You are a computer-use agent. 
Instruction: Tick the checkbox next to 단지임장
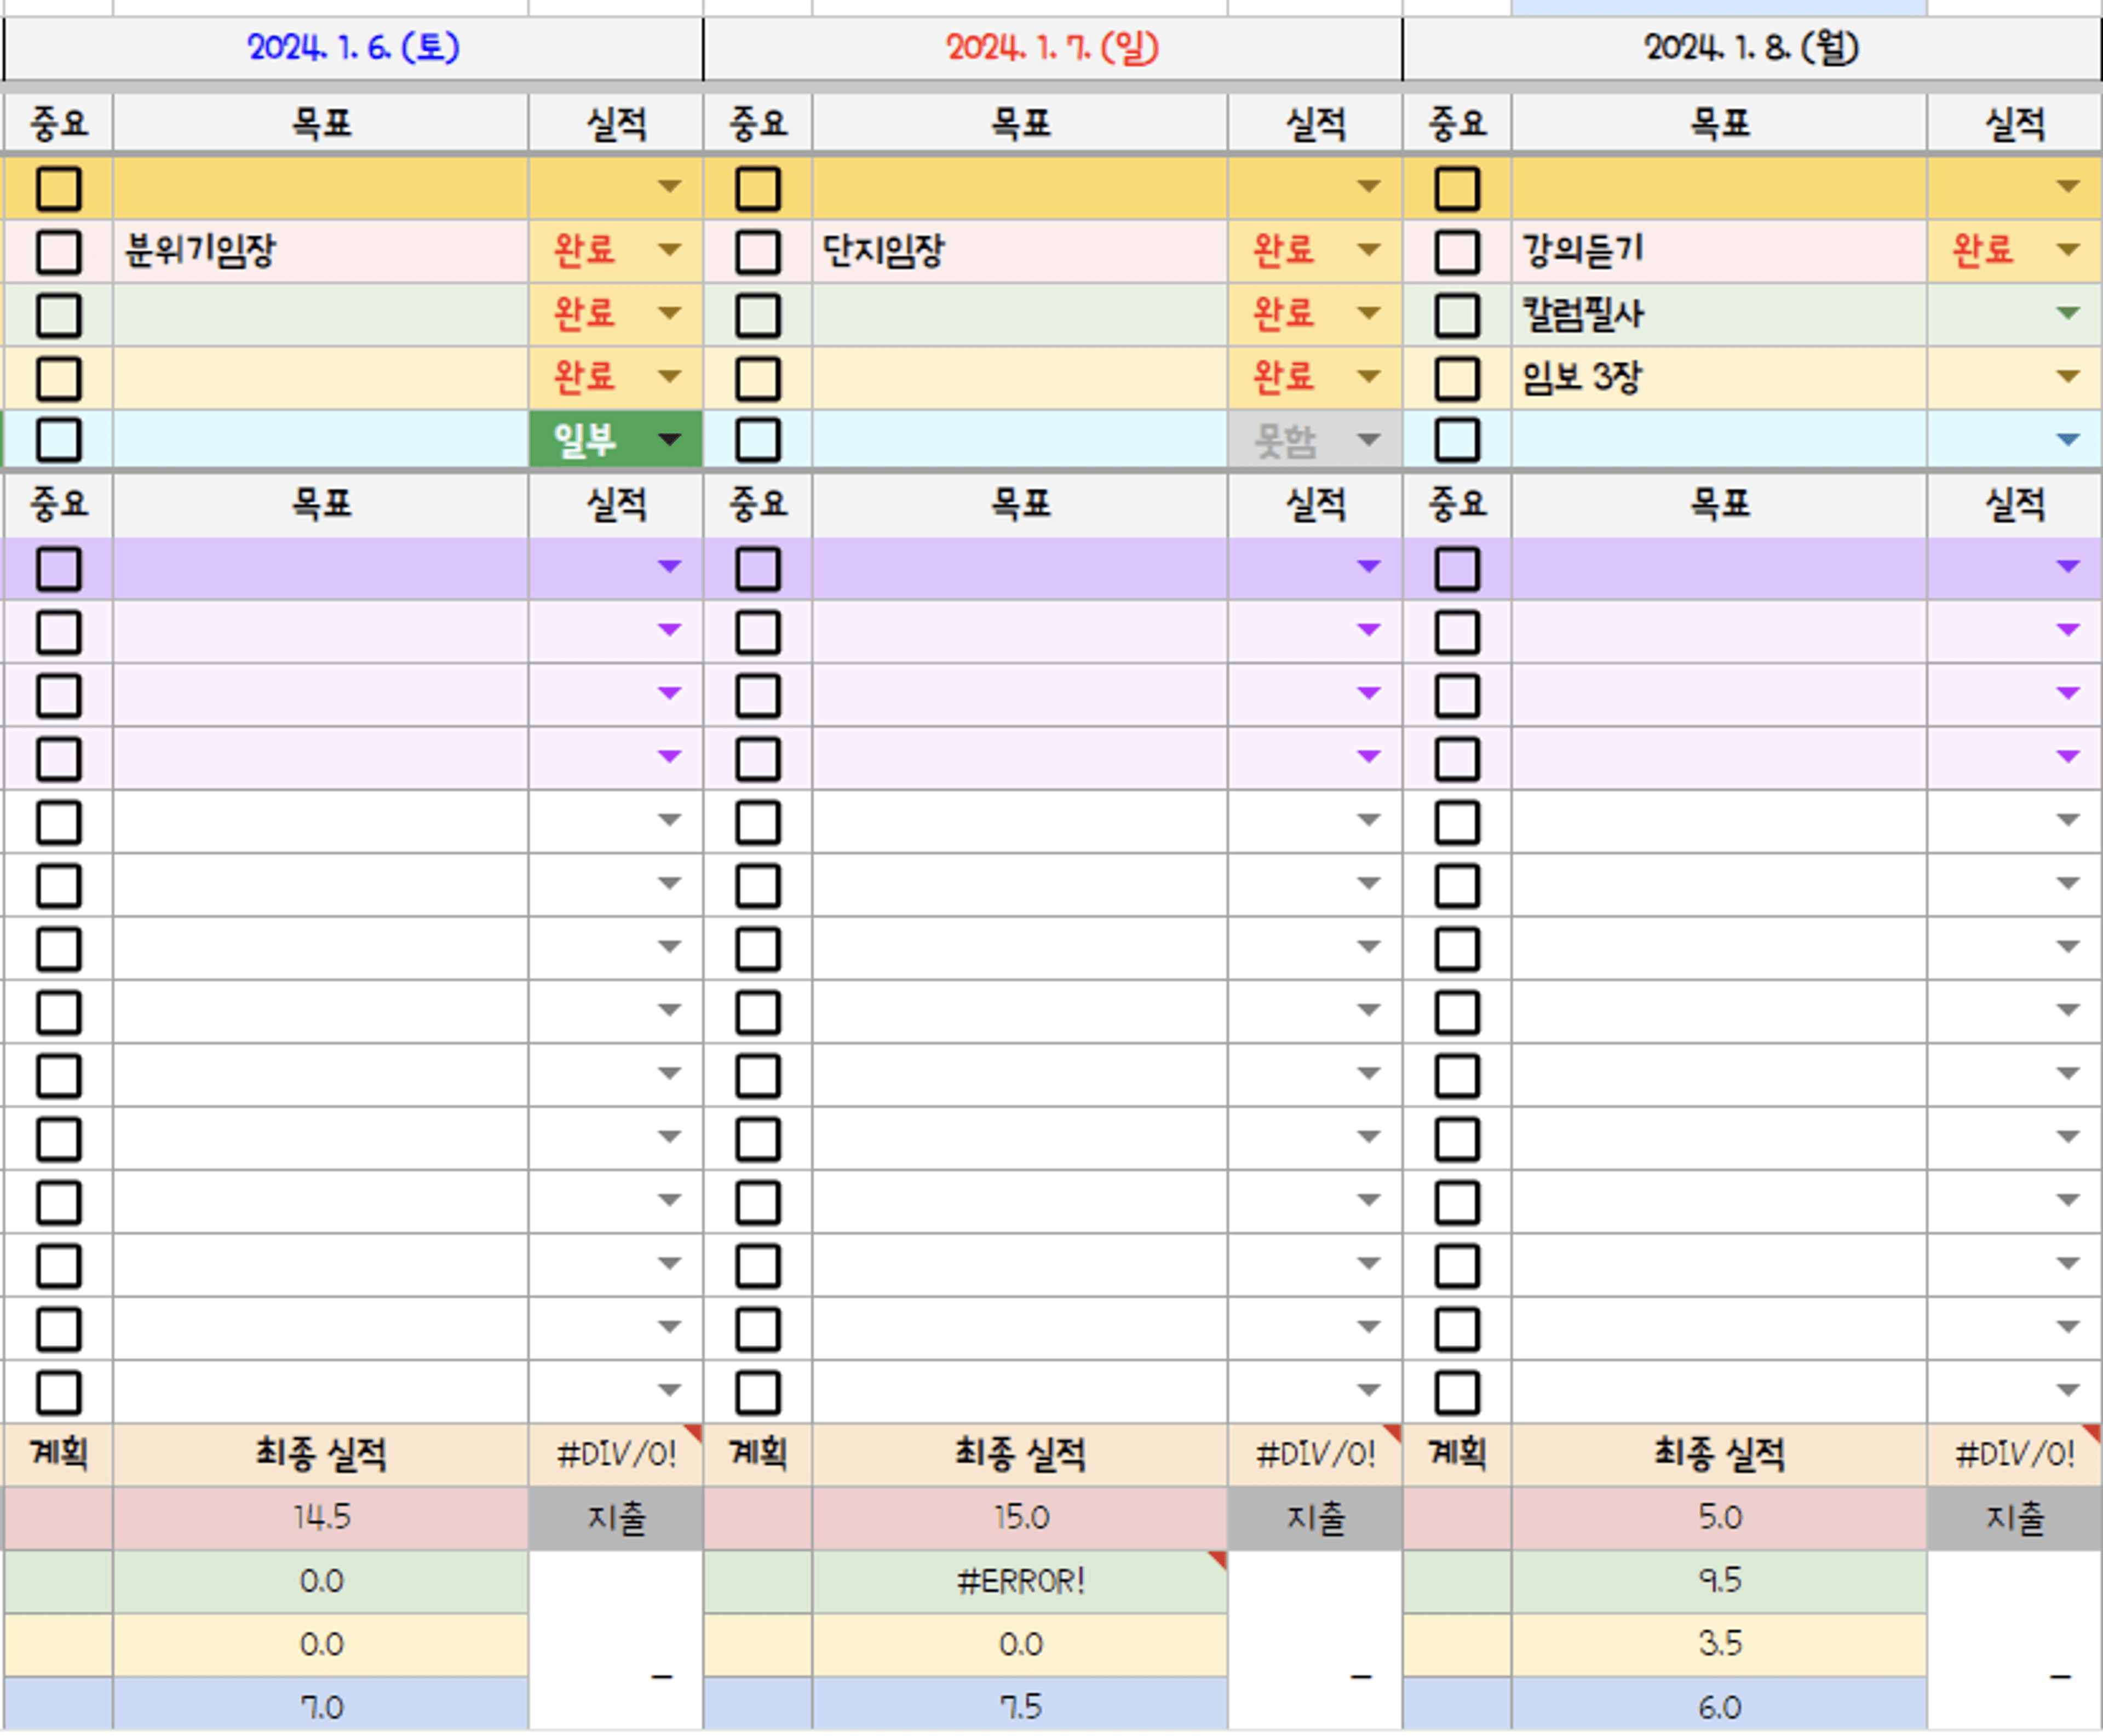pos(757,252)
